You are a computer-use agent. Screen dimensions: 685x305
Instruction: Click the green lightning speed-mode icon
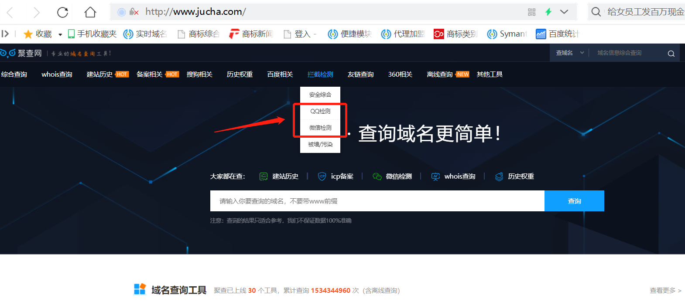[548, 12]
